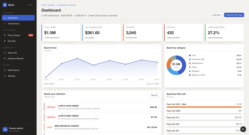Click the Maintenance legend color swatch
249x135 pixels.
(190, 63)
